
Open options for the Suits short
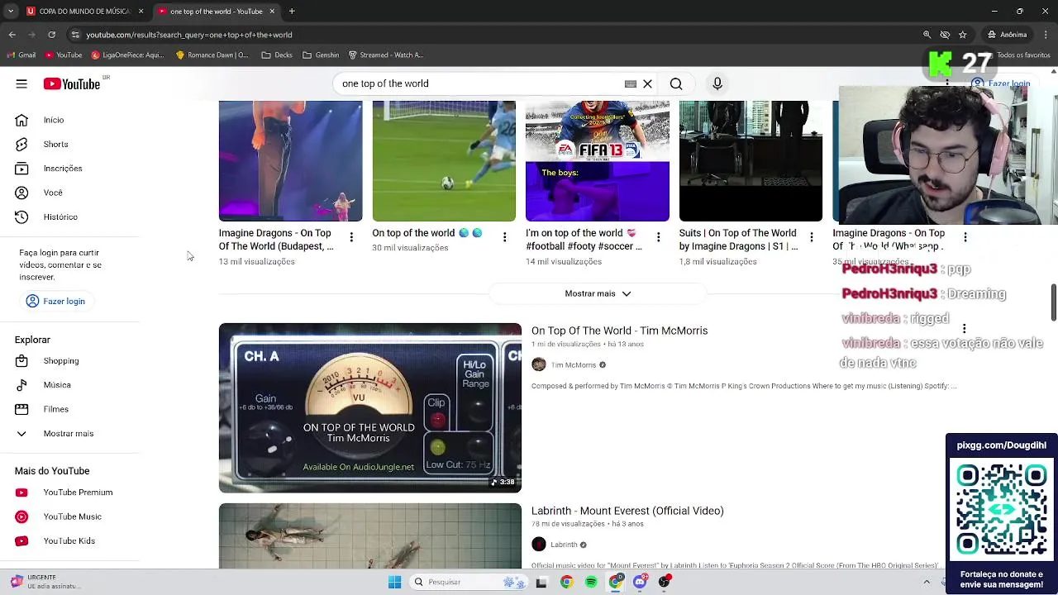812,237
